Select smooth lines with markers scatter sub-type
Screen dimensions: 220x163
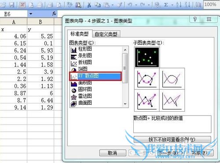tap(147, 79)
